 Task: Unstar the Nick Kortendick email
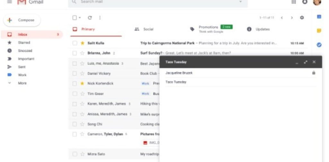click(x=83, y=83)
